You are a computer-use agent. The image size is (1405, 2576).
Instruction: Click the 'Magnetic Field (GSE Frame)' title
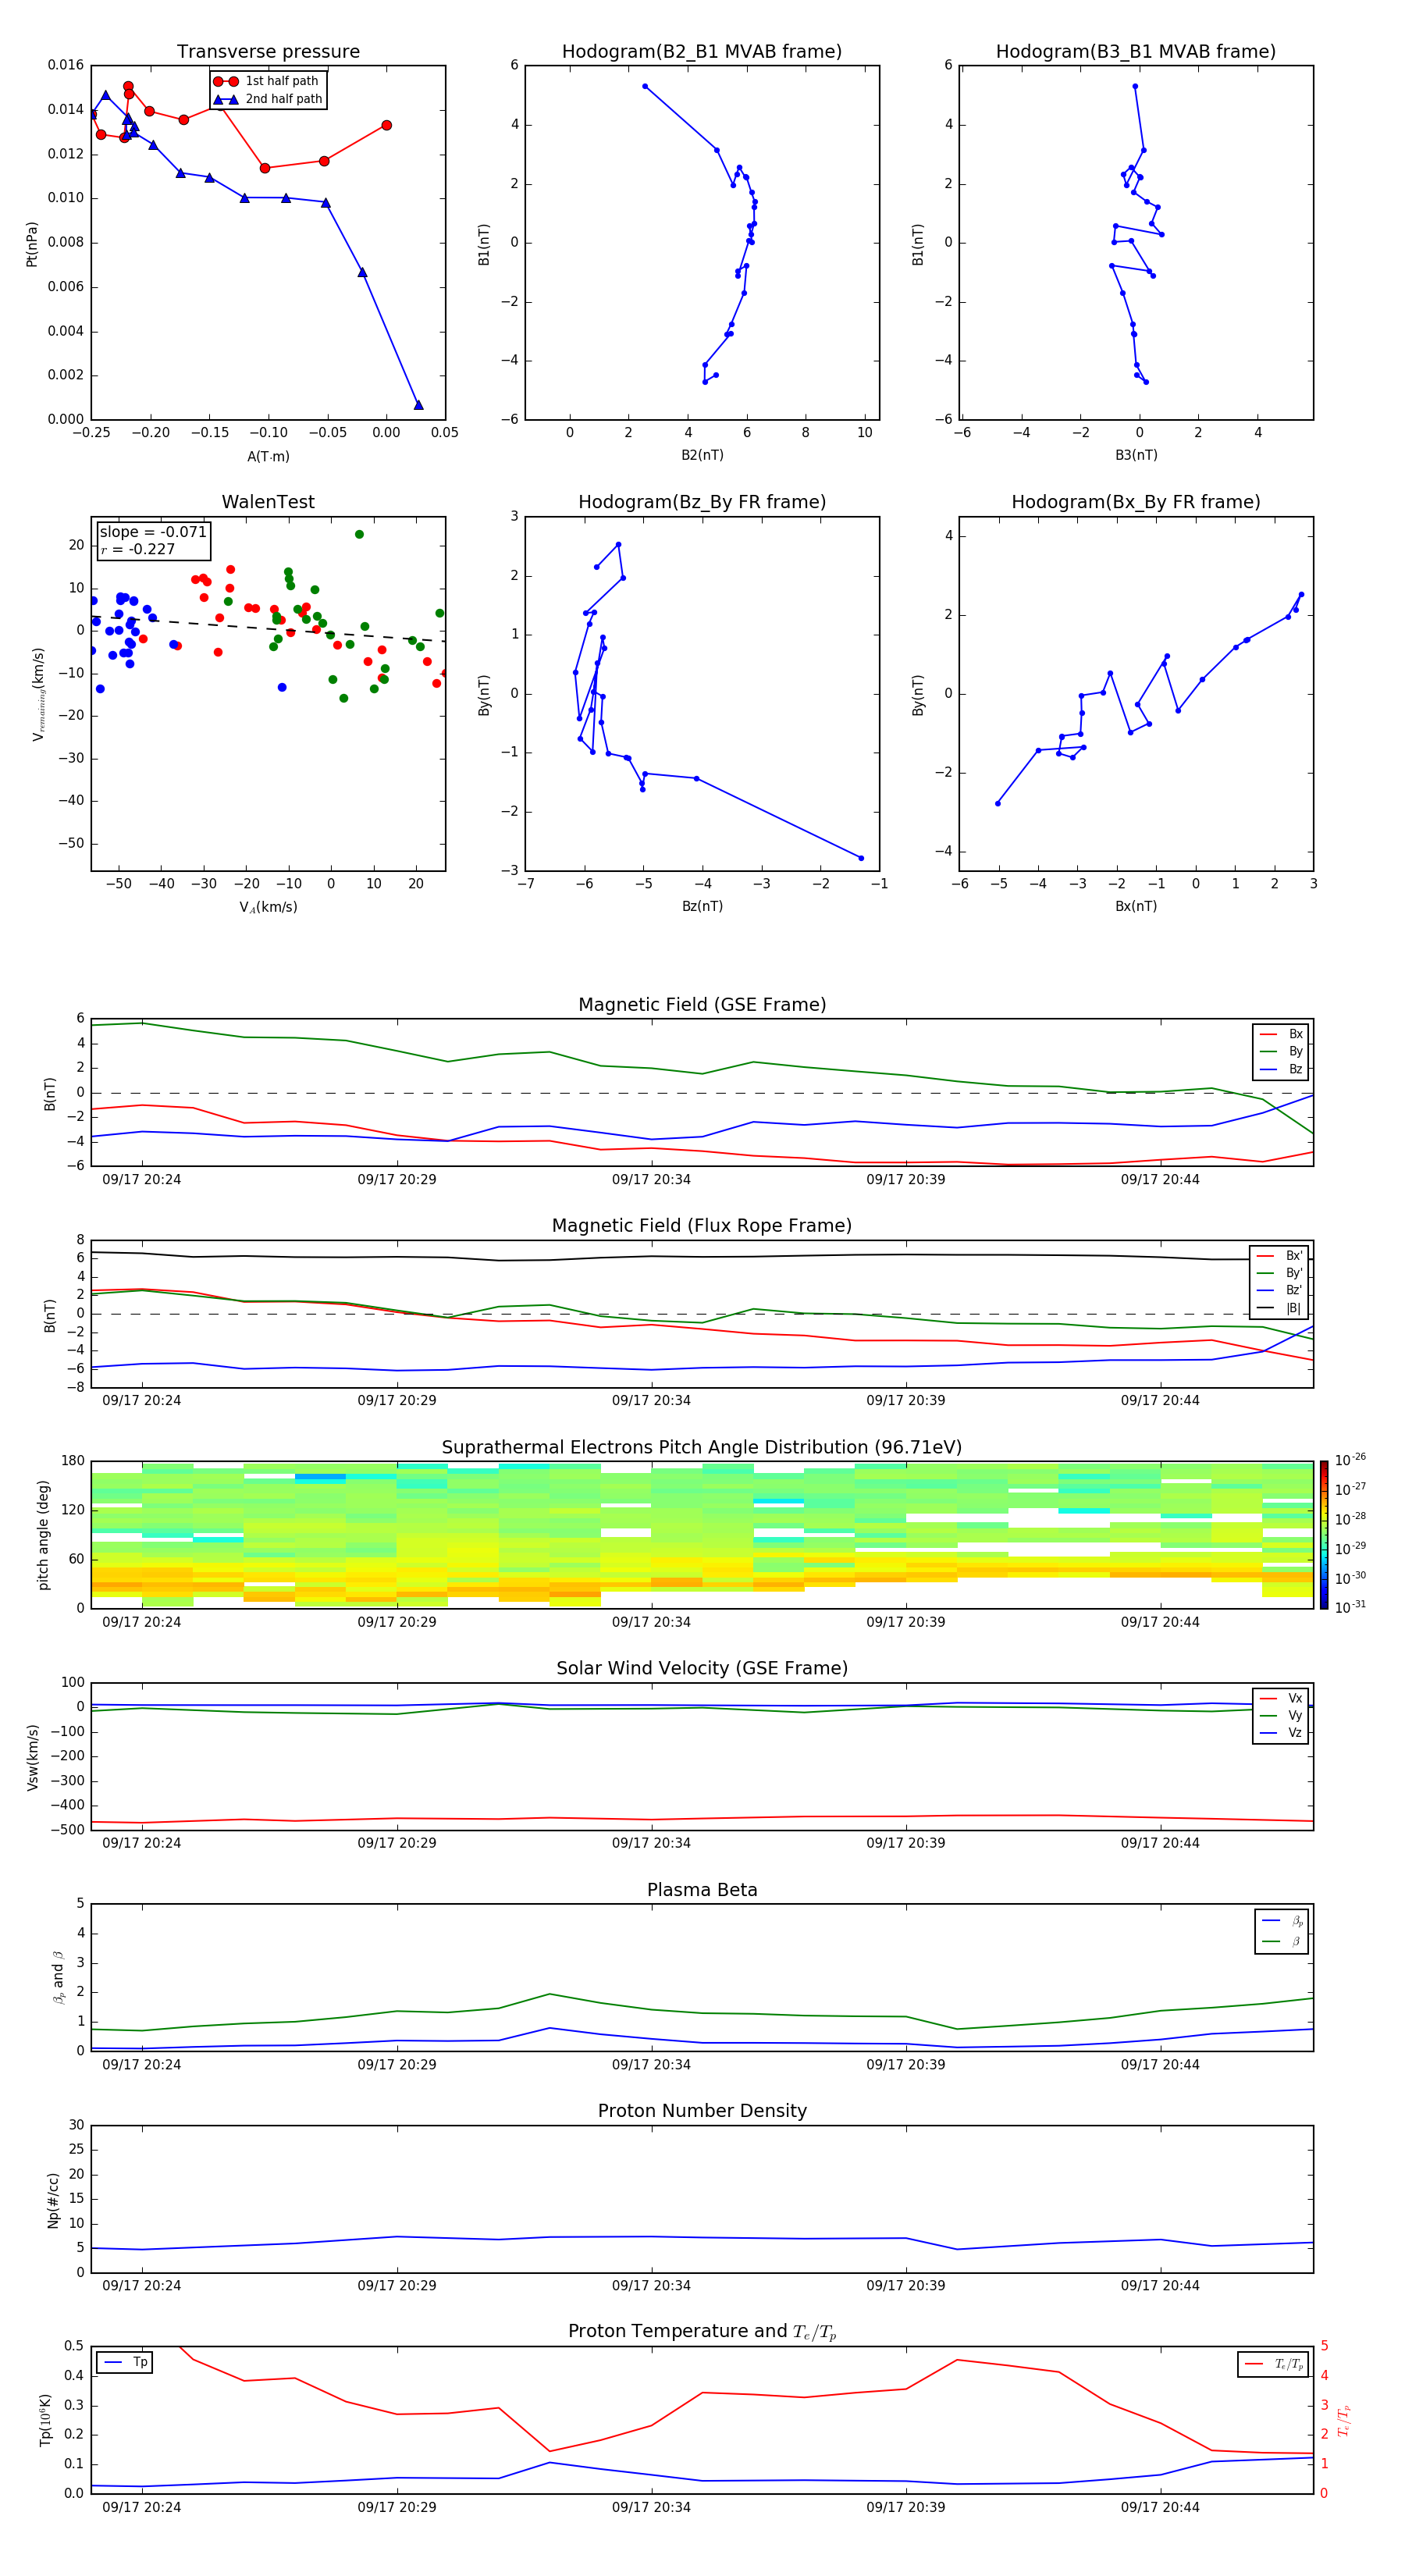pyautogui.click(x=702, y=1005)
